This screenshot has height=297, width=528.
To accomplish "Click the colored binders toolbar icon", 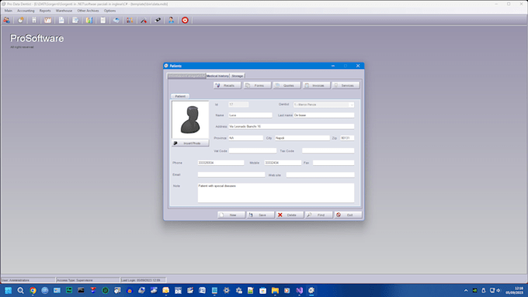I will coord(130,20).
